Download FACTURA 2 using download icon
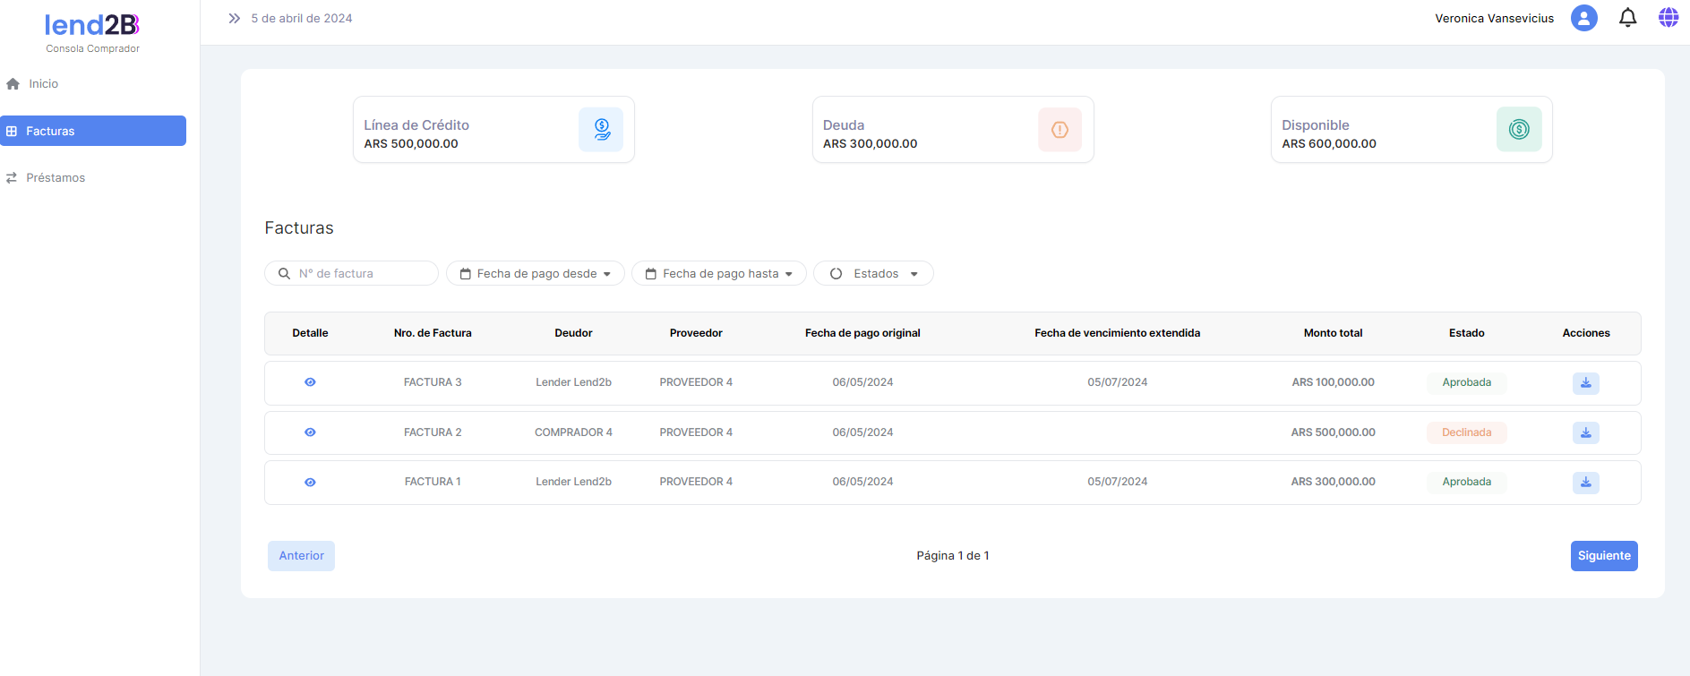The height and width of the screenshot is (676, 1690). [1585, 433]
